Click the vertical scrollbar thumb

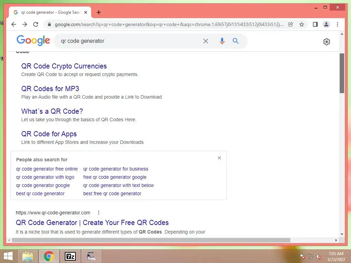point(342,73)
